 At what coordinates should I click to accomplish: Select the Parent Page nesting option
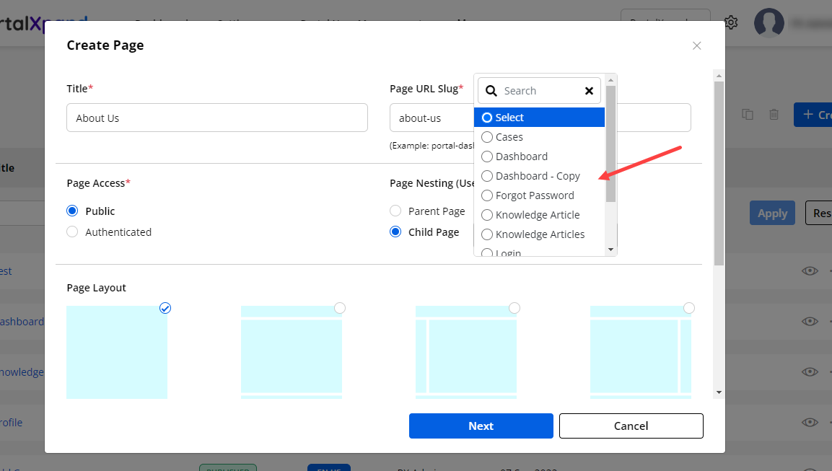click(395, 211)
